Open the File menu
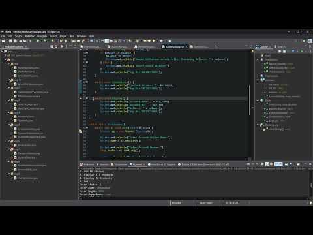 point(3,36)
